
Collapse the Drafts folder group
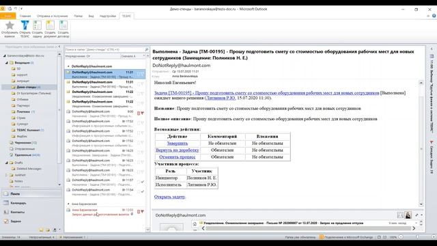(x=7, y=163)
